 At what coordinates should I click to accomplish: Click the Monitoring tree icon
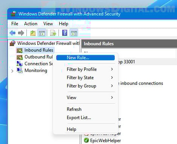coord(20,70)
